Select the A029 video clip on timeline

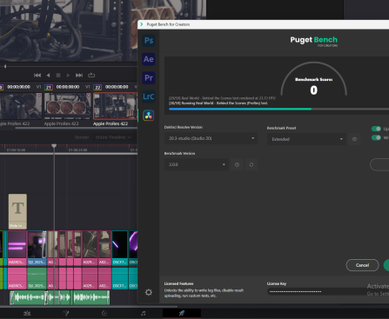(x=90, y=249)
